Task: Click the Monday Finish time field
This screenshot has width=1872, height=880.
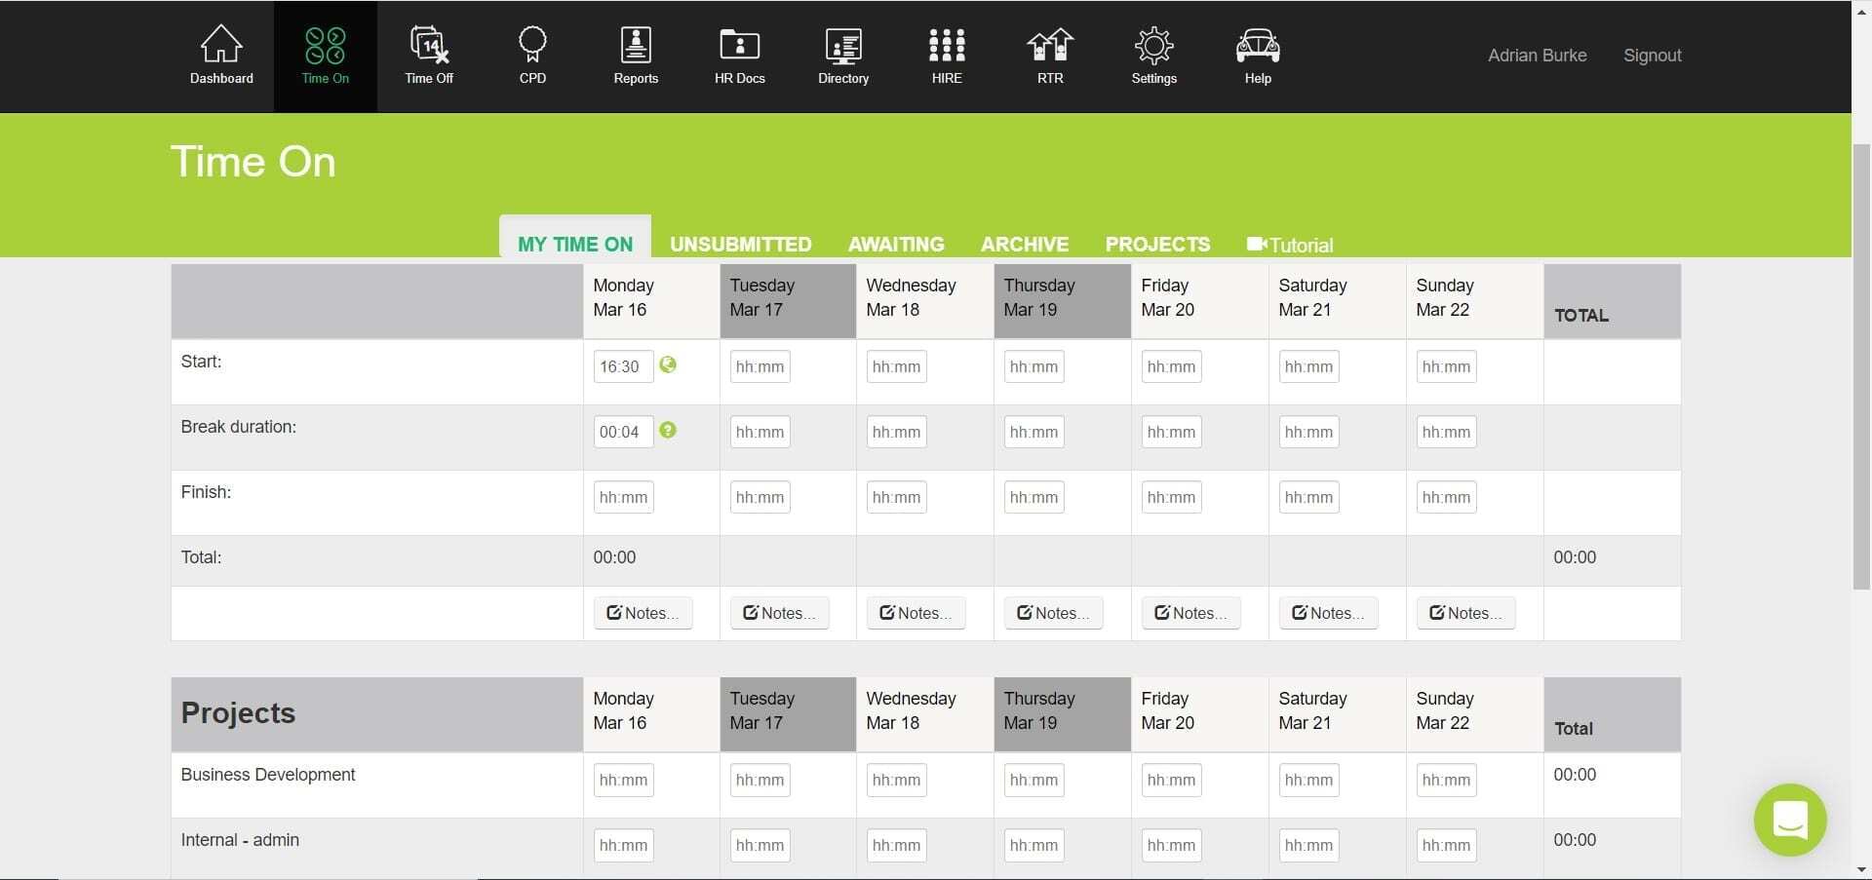Action: 623,497
